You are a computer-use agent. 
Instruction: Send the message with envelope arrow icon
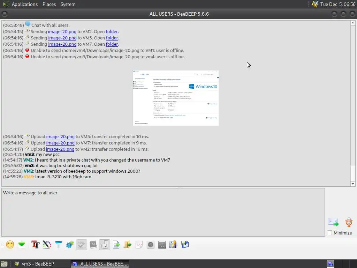click(333, 222)
